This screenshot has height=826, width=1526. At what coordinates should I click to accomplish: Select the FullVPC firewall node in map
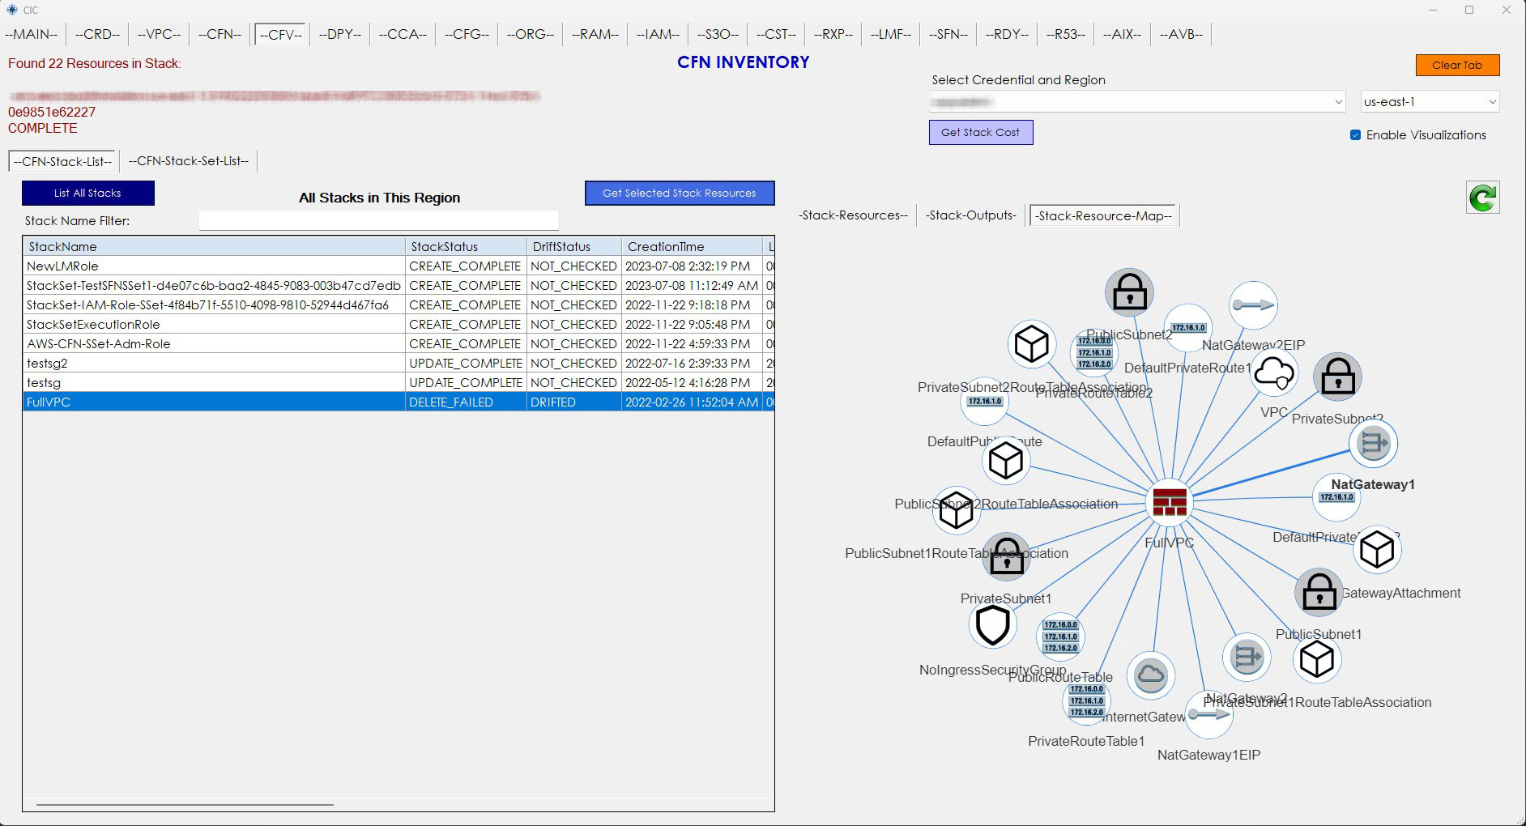coord(1170,502)
